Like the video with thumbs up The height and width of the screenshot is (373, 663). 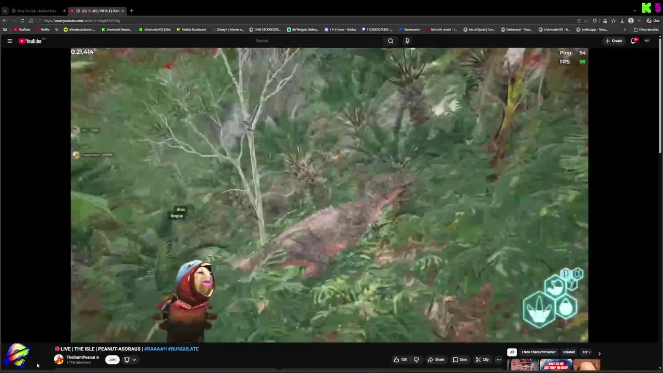coord(400,360)
